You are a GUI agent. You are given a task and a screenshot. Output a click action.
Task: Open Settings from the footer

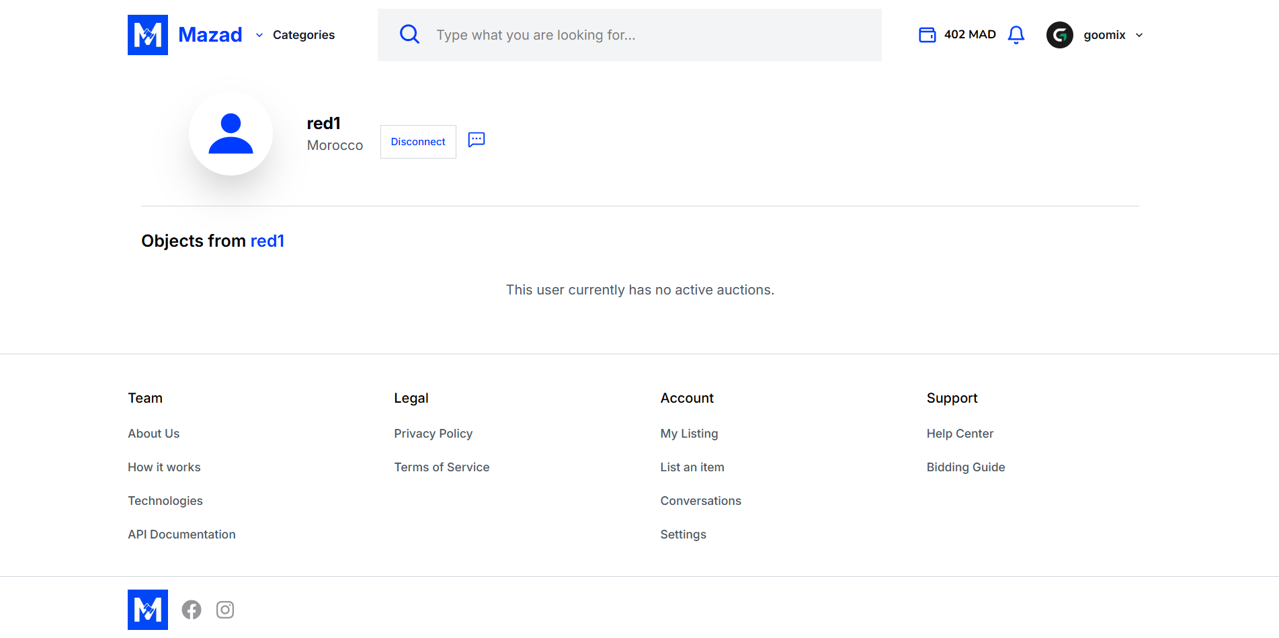683,534
